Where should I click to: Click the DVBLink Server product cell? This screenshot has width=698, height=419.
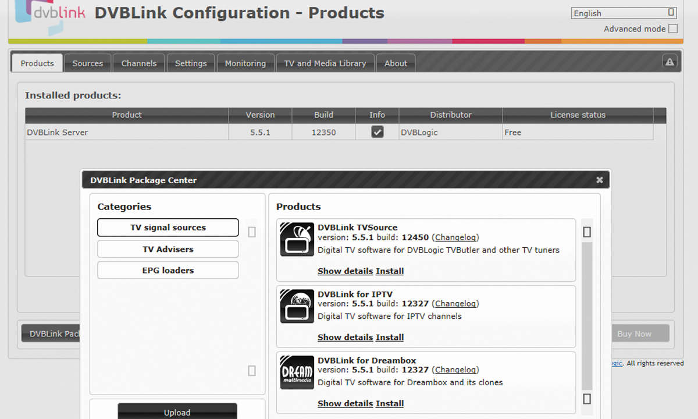(127, 132)
